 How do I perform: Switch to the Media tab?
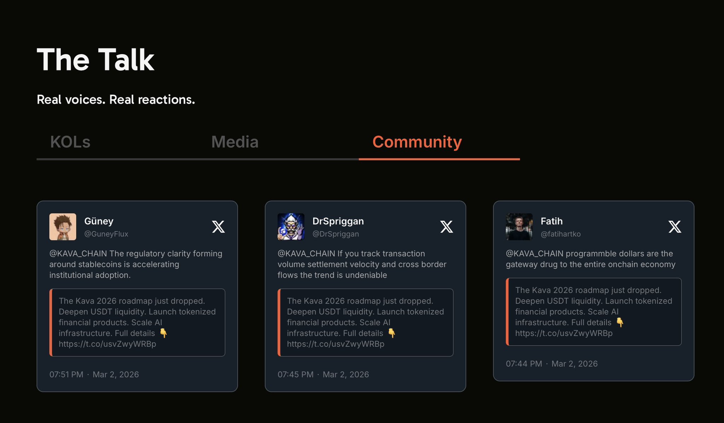235,142
